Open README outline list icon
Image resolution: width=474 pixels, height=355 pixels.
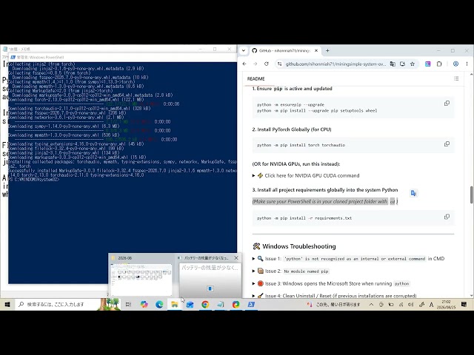click(x=456, y=78)
